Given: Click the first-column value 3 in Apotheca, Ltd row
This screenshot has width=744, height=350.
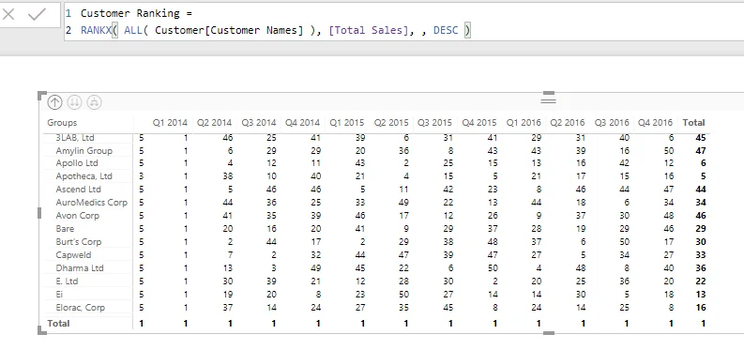Looking at the screenshot, I should [141, 176].
